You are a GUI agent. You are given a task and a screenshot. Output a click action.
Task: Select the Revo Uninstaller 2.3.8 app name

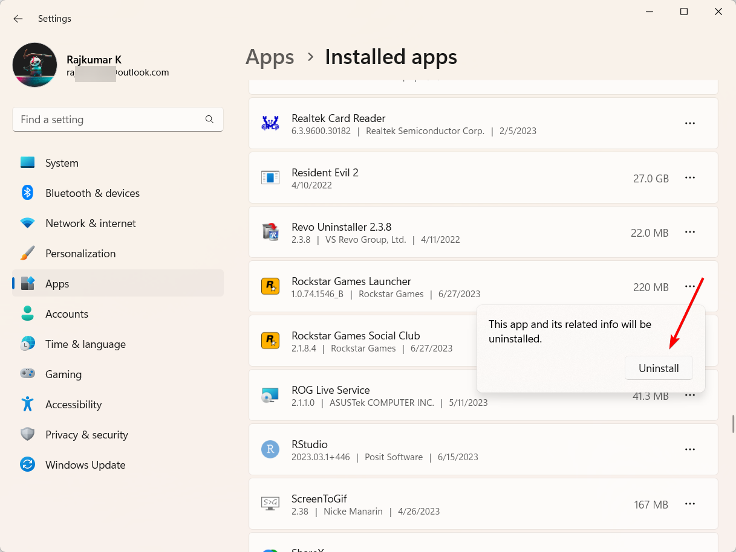tap(342, 227)
